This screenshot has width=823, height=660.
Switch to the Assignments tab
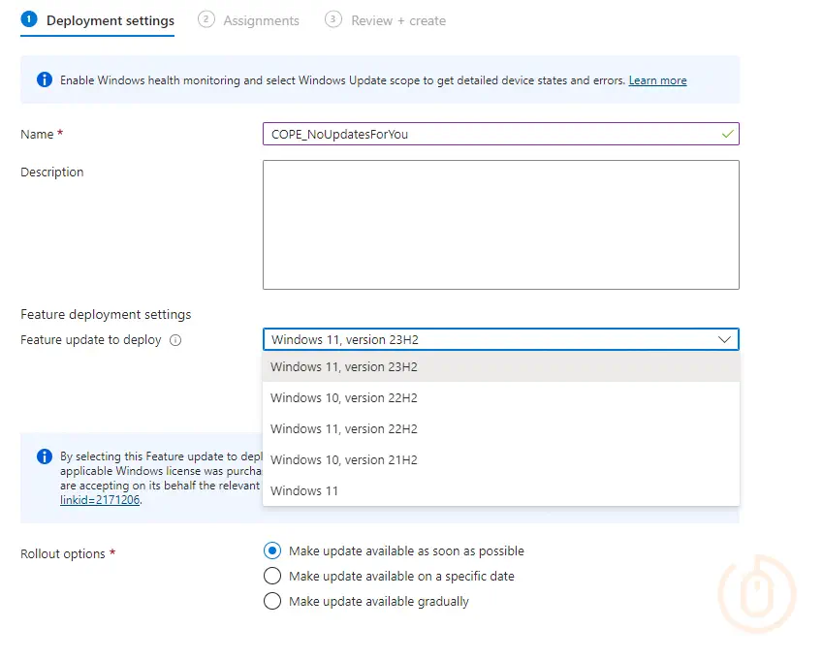click(x=261, y=20)
